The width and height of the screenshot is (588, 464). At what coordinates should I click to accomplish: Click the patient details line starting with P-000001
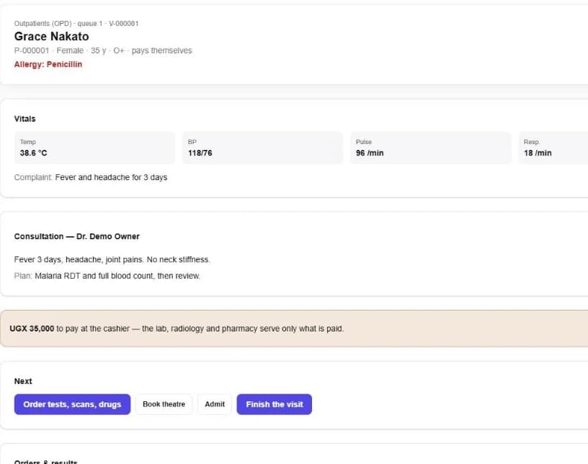(x=103, y=50)
